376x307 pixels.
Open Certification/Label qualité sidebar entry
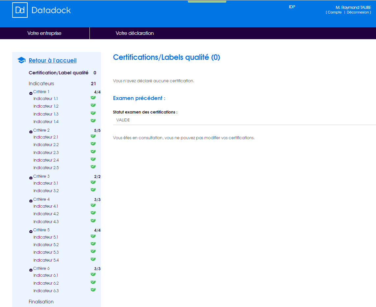[59, 73]
